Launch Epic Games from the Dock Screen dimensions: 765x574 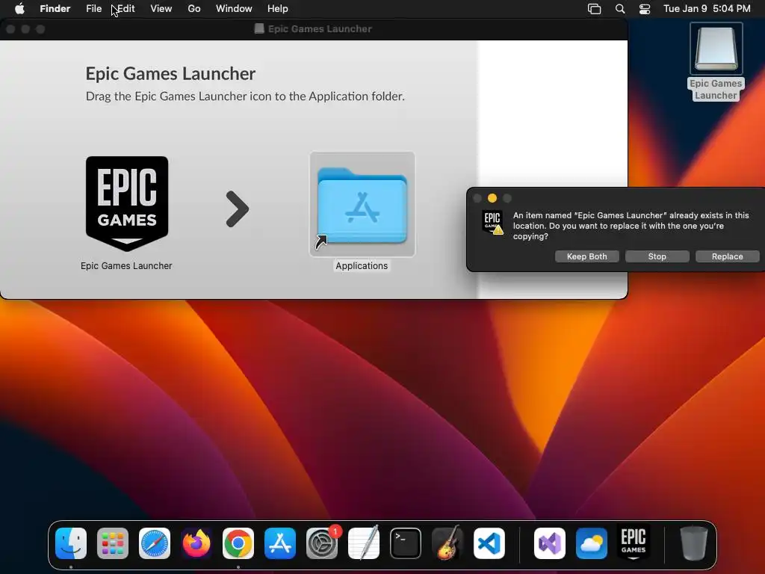pyautogui.click(x=634, y=543)
